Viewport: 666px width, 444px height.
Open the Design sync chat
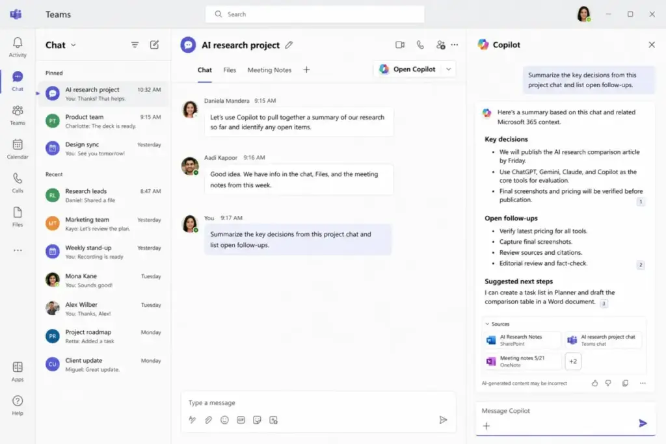click(x=103, y=149)
